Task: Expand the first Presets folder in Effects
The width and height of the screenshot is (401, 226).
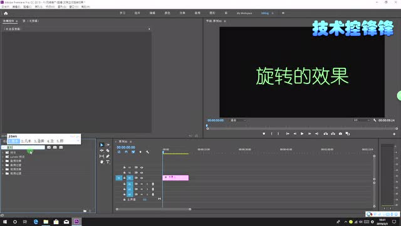Action: (x=3, y=153)
